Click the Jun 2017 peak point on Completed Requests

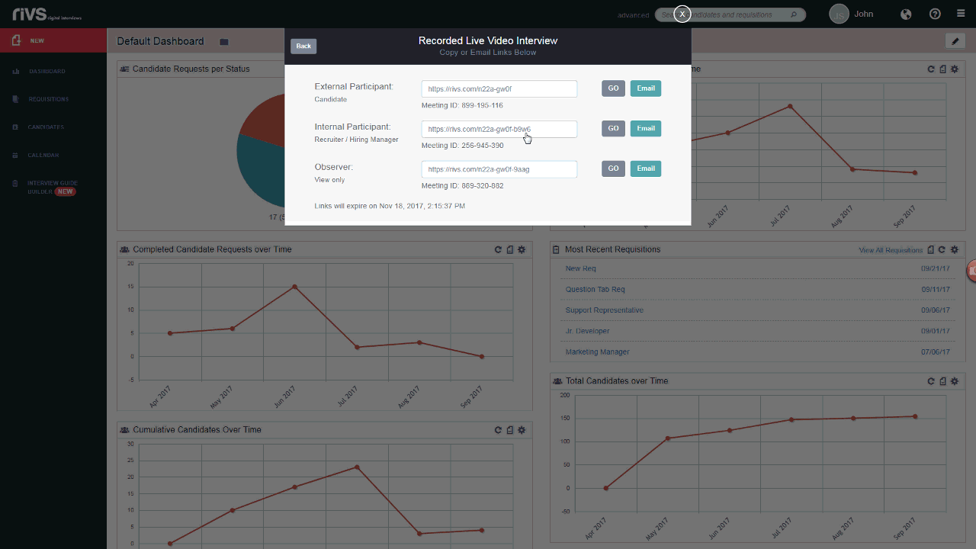tap(294, 287)
